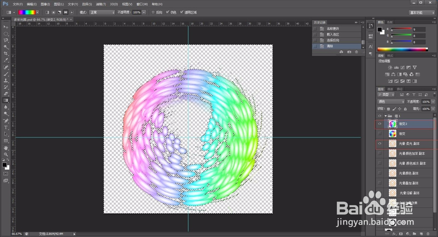
Task: Open layer 填充 fill dropdown
Action: click(433, 109)
